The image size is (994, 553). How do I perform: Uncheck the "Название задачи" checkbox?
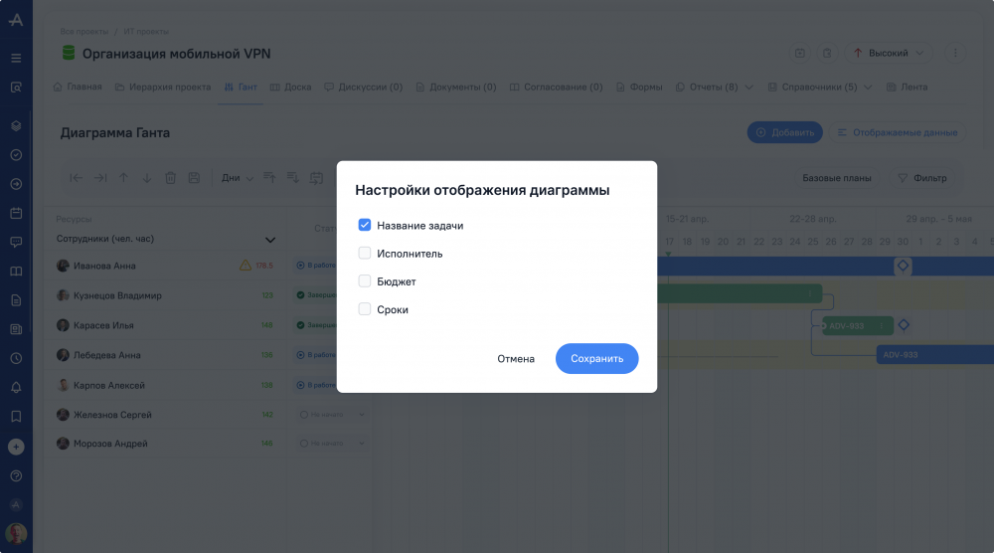(365, 226)
